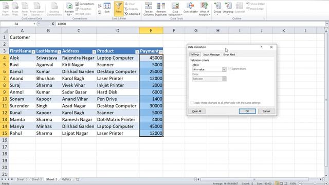Sort Z to A descending icon

100,12
